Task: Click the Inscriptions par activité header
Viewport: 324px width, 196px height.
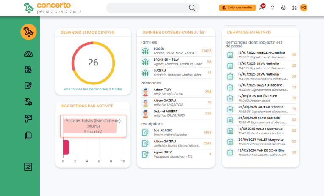Action: (x=87, y=106)
